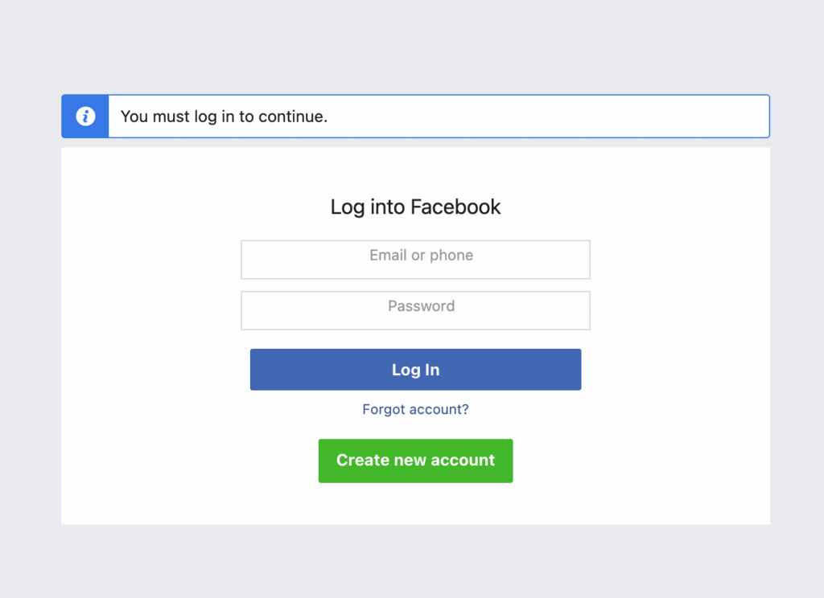Screen dimensions: 824x598
Task: Click the word "Facebook" in the heading
Action: point(455,207)
